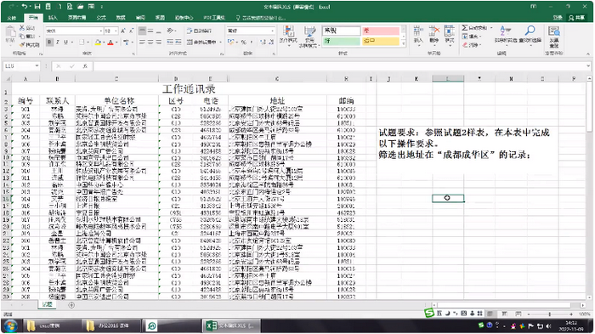The height and width of the screenshot is (334, 595).
Task: Click the Undo arrow in the title bar
Action: click(25, 7)
